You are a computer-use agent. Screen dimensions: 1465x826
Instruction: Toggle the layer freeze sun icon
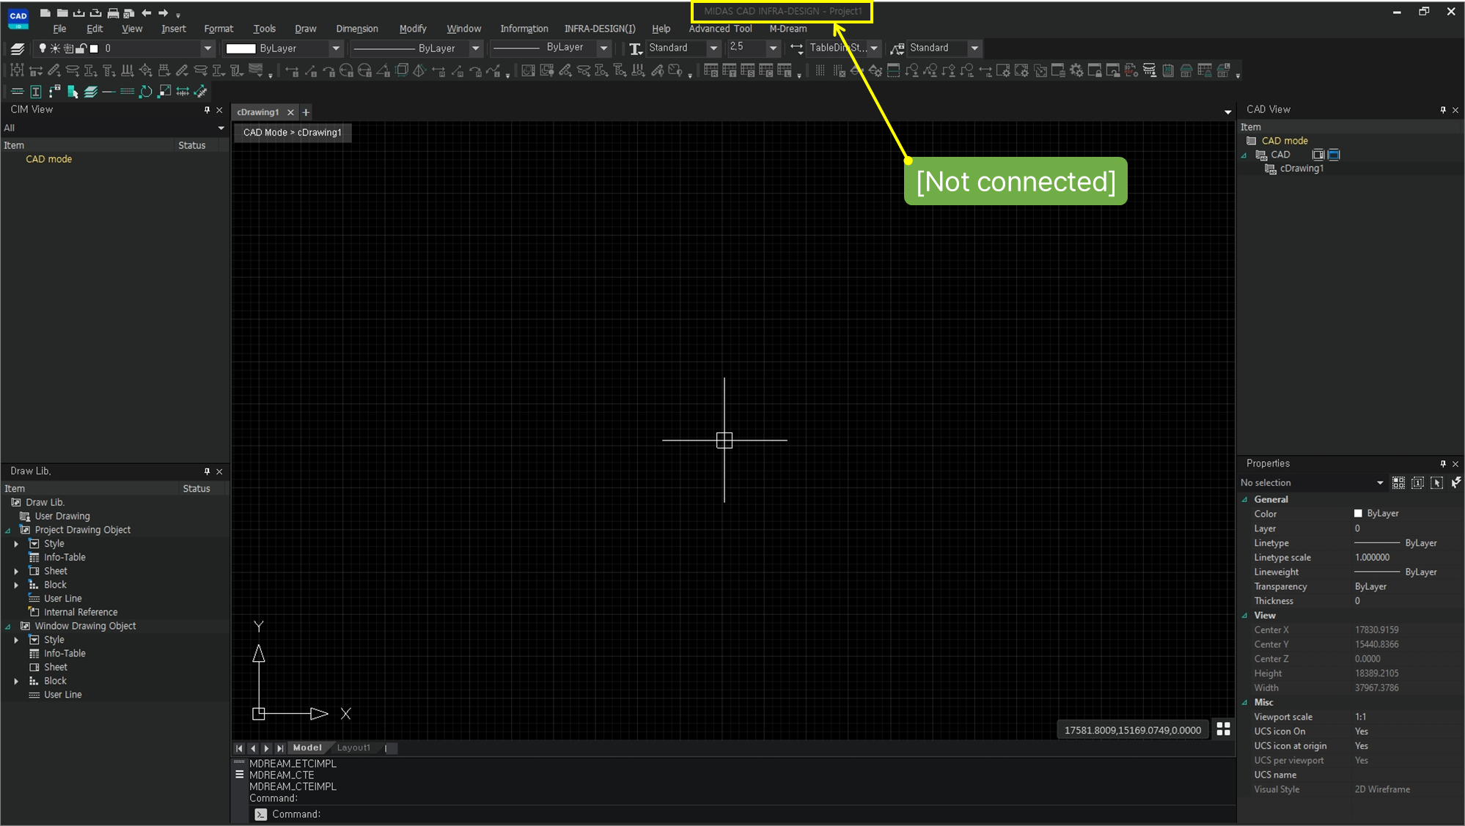coord(55,48)
